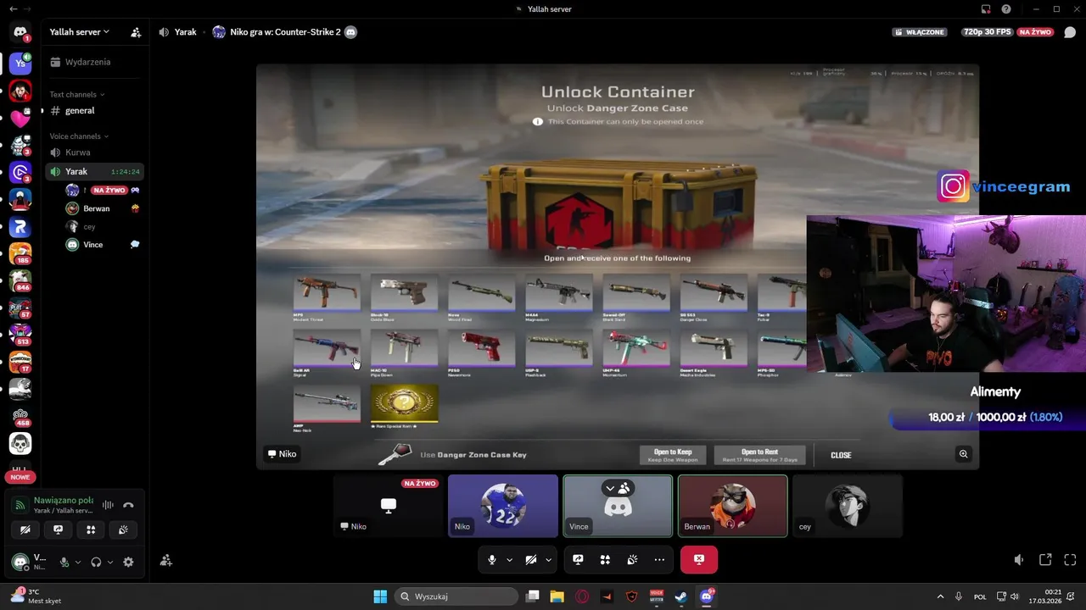Screen dimensions: 1086x610
Task: Invite people via icon beside Yallah server
Action: pos(136,32)
